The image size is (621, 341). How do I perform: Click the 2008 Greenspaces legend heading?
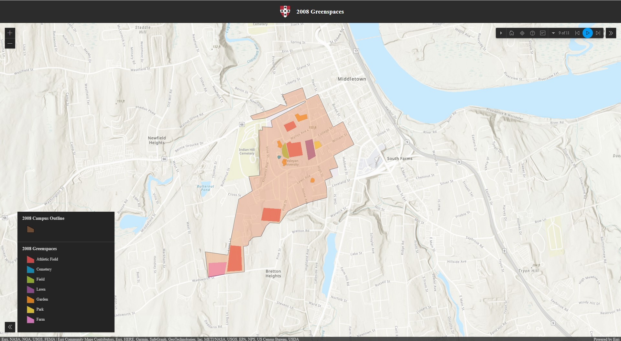39,249
